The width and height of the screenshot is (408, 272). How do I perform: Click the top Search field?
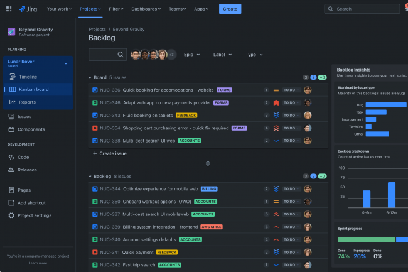(x=365, y=9)
